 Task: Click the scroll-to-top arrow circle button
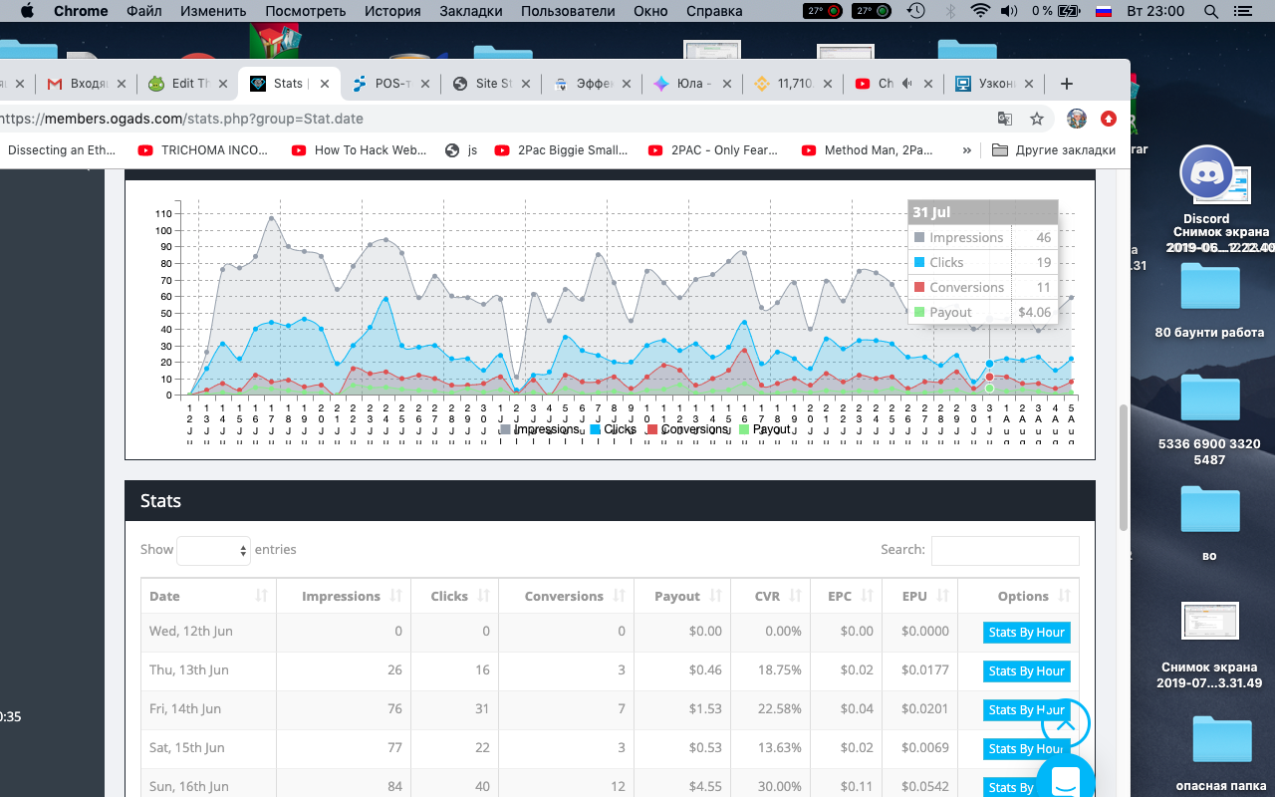click(1065, 724)
